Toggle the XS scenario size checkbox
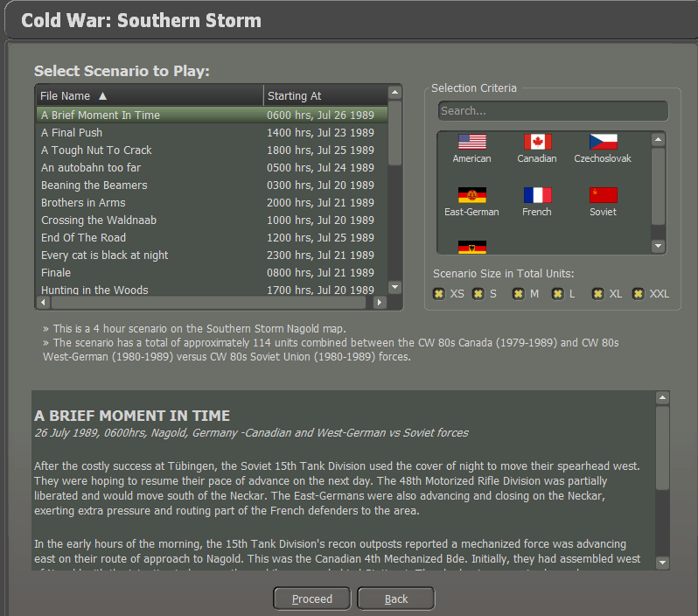698x616 pixels. pos(439,293)
